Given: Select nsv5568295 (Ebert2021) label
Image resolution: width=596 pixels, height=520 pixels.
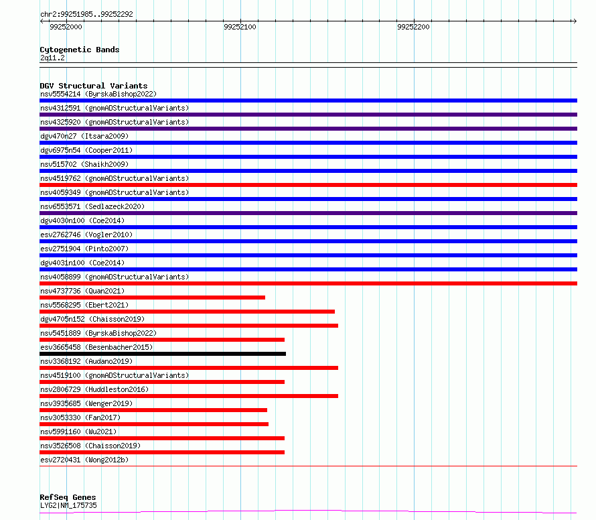Looking at the screenshot, I should 84,305.
